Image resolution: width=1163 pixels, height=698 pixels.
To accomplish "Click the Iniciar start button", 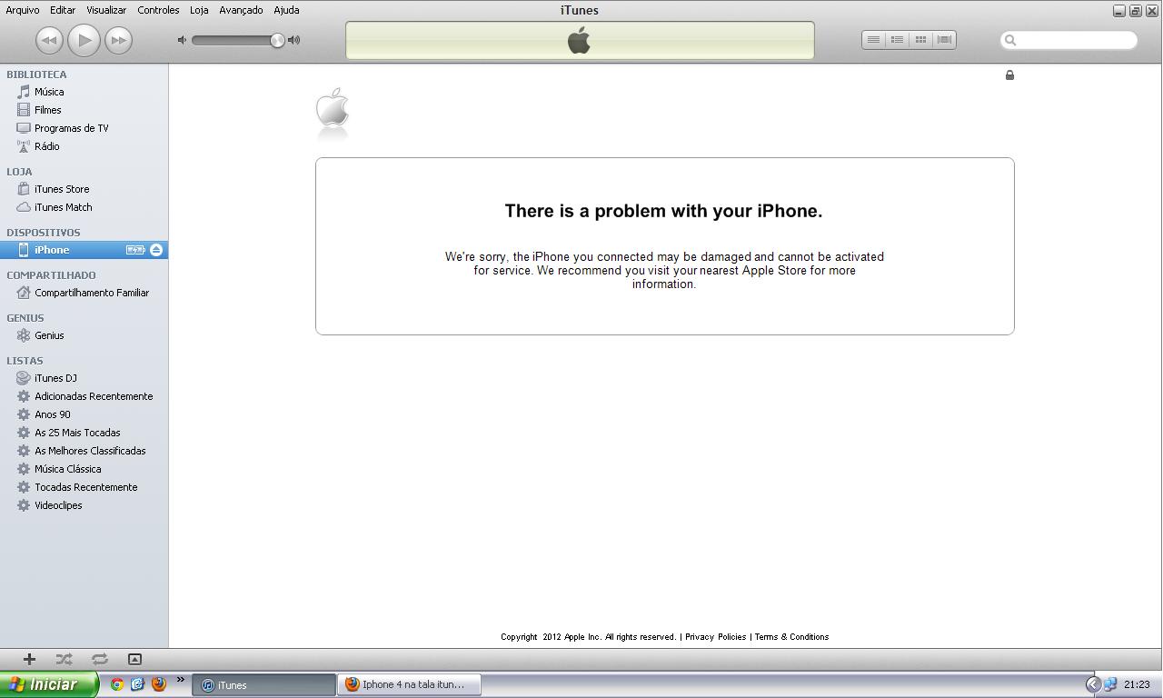I will point(48,684).
